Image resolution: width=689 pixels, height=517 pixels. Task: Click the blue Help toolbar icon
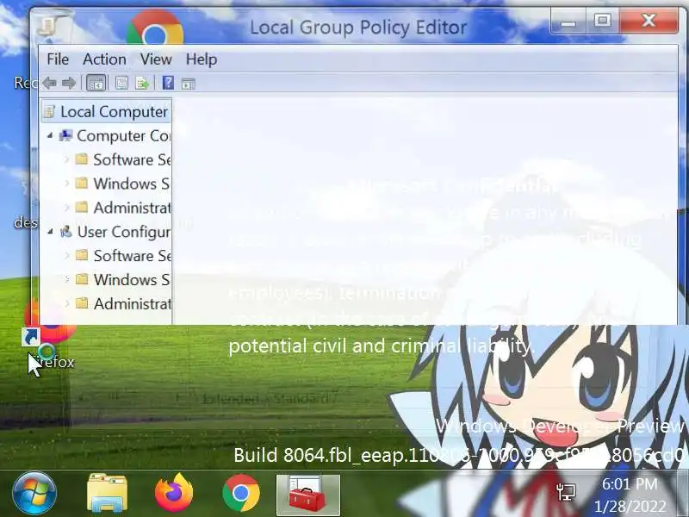(x=168, y=83)
